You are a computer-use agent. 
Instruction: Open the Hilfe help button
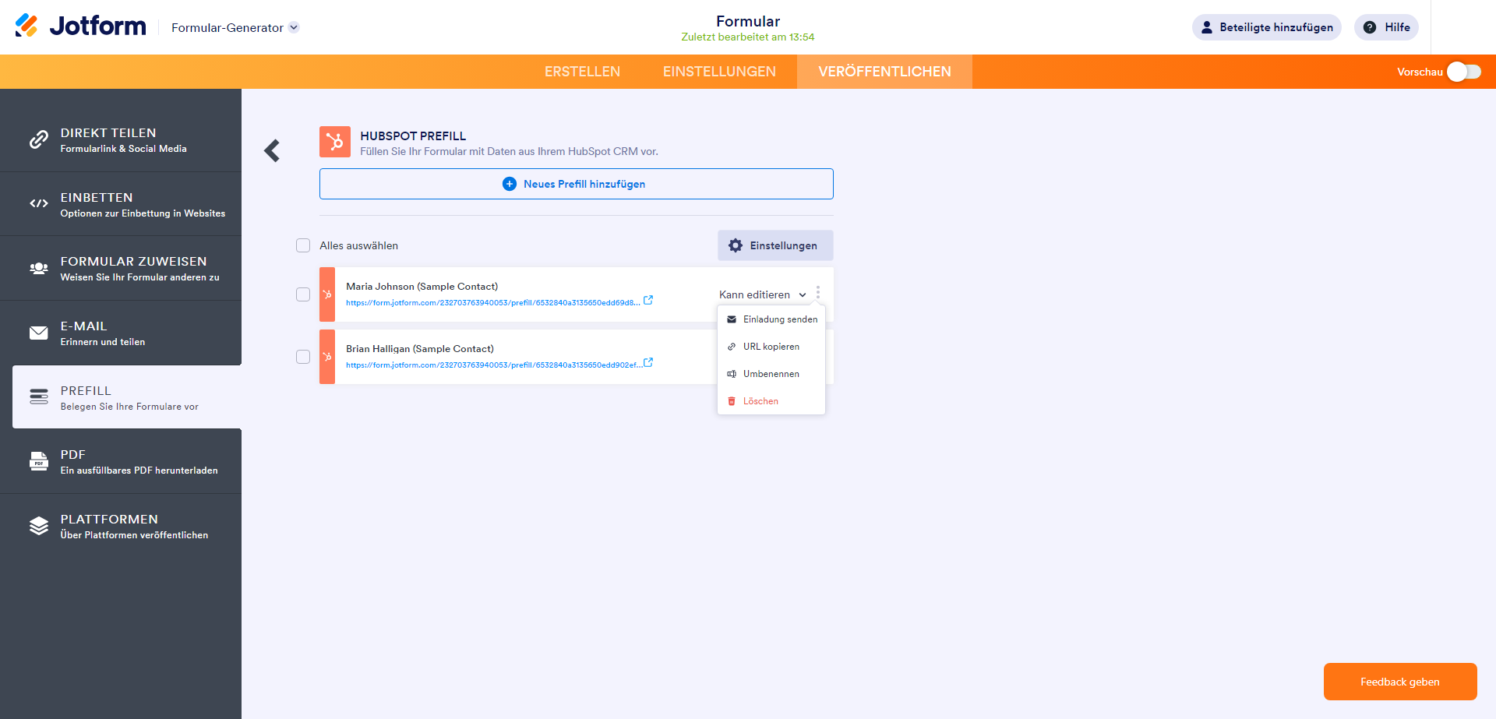(1386, 27)
